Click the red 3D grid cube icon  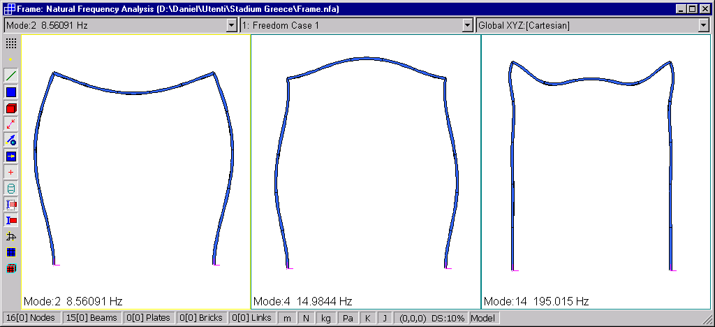pos(11,268)
